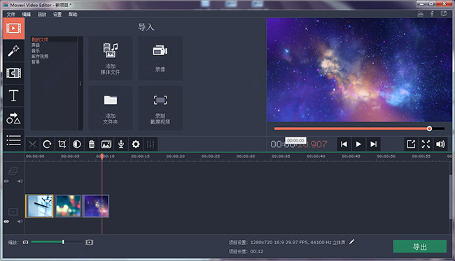The height and width of the screenshot is (261, 455).
Task: Expand the more tools list icon
Action: (x=13, y=140)
